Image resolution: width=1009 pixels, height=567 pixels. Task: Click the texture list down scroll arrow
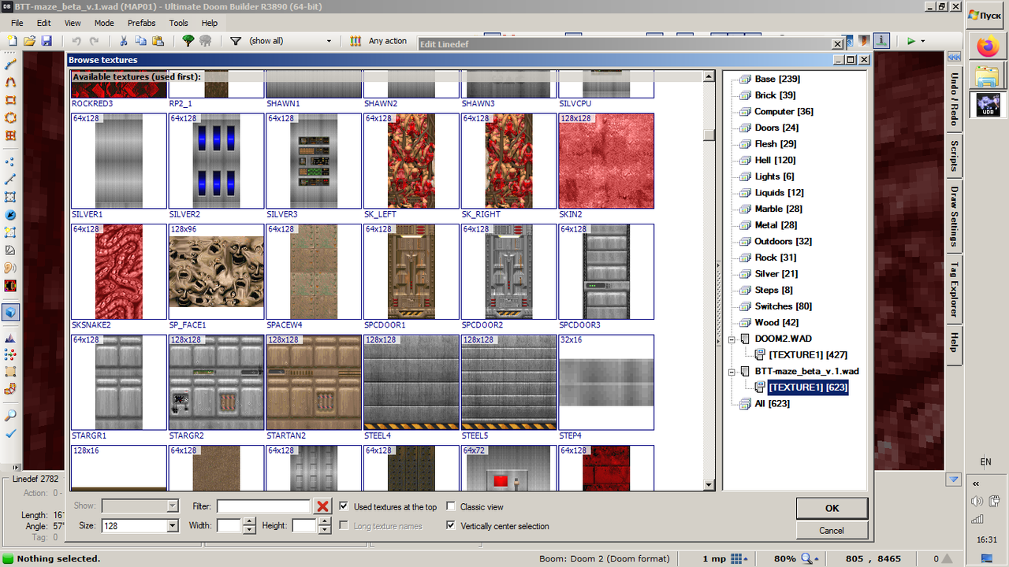pos(709,485)
